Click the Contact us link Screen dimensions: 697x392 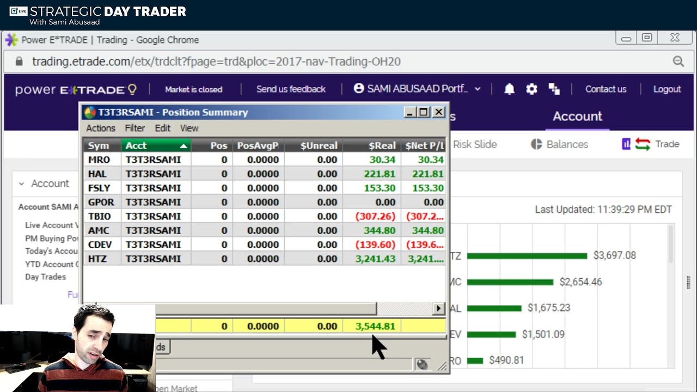pyautogui.click(x=606, y=89)
